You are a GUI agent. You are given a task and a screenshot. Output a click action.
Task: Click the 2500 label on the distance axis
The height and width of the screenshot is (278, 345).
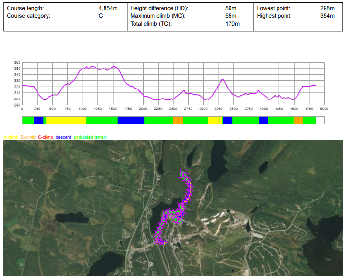click(x=173, y=109)
